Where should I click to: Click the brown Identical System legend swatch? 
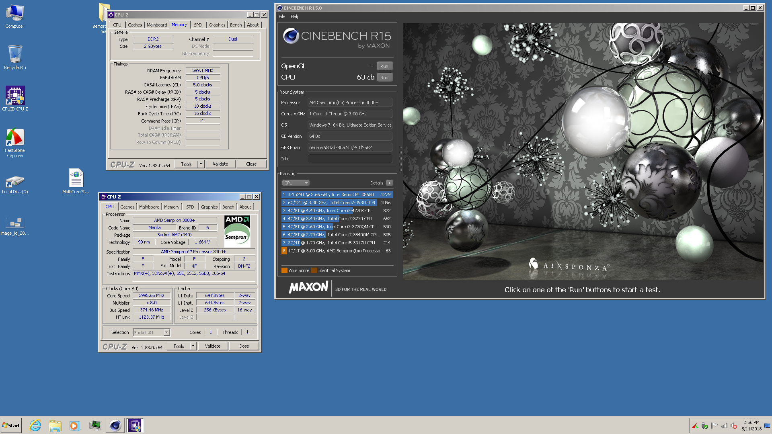coord(314,270)
